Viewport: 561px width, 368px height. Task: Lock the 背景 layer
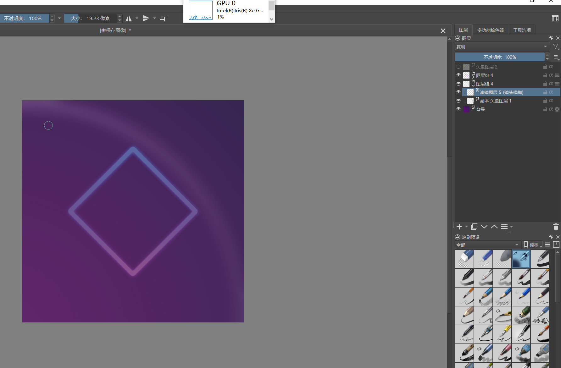[x=545, y=109]
